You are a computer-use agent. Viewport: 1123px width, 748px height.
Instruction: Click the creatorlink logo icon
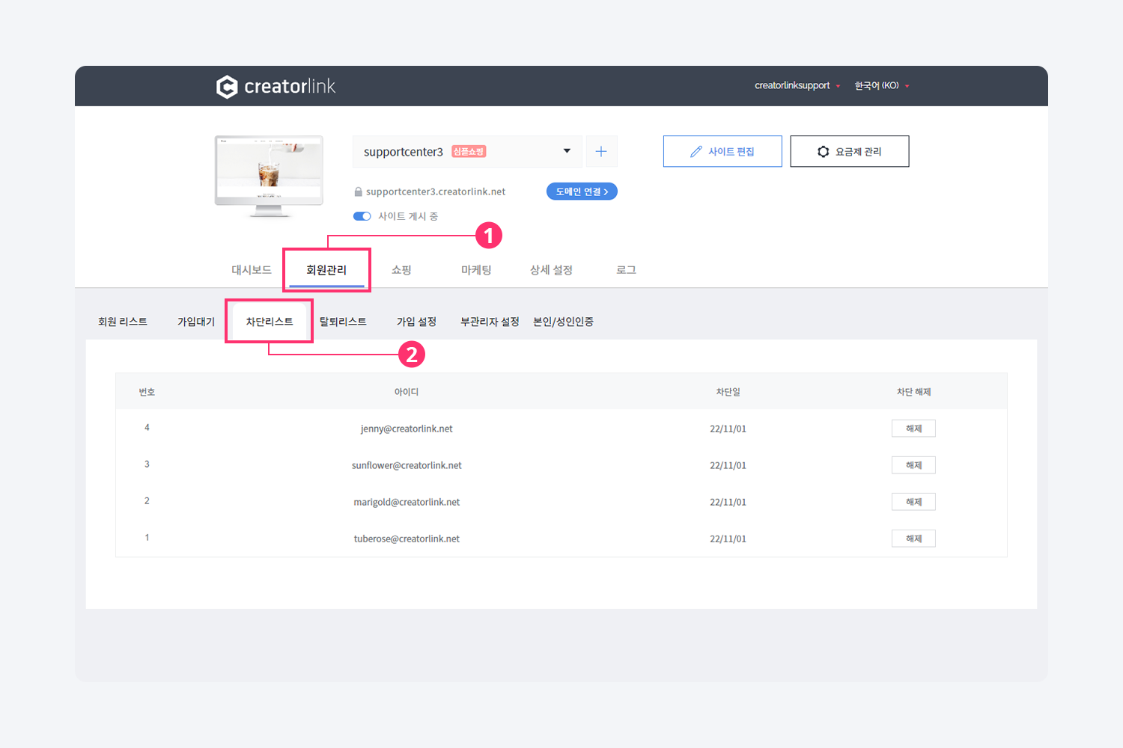pos(227,87)
